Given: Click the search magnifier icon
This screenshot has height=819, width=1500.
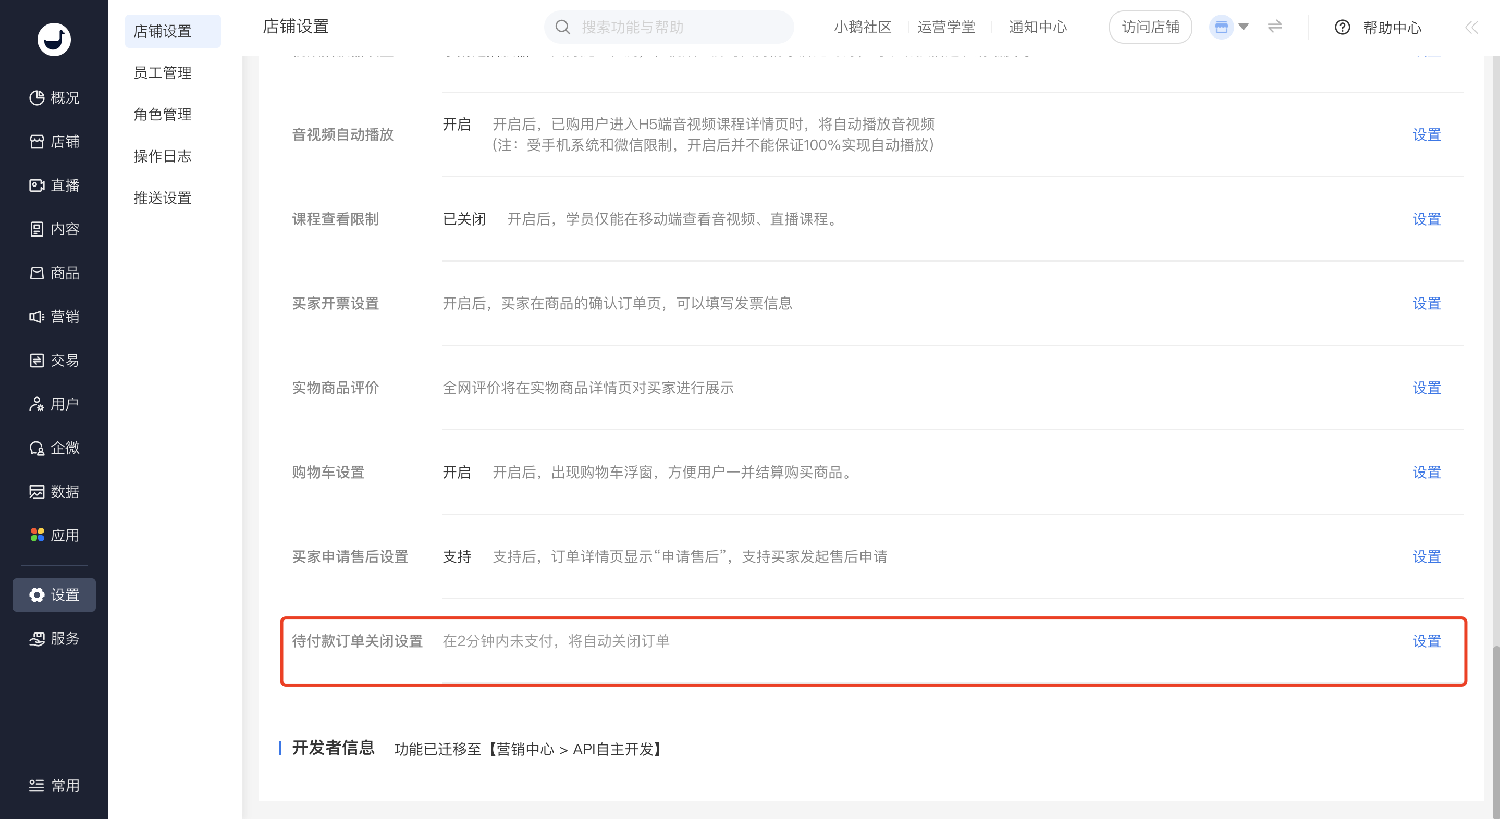Looking at the screenshot, I should point(562,27).
